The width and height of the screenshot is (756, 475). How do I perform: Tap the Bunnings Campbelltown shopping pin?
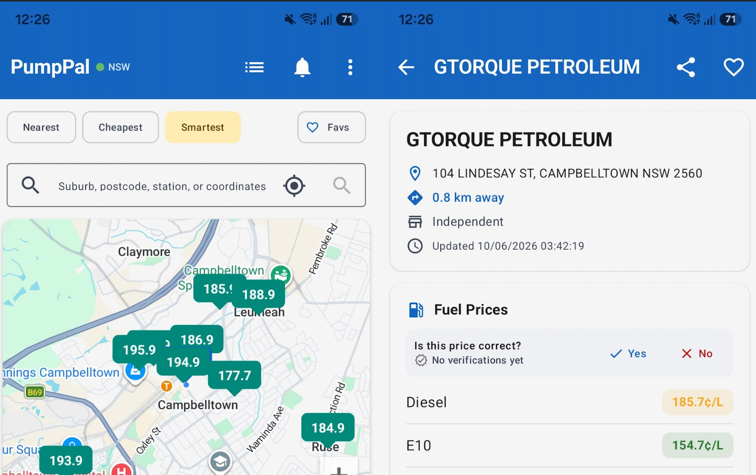point(135,372)
